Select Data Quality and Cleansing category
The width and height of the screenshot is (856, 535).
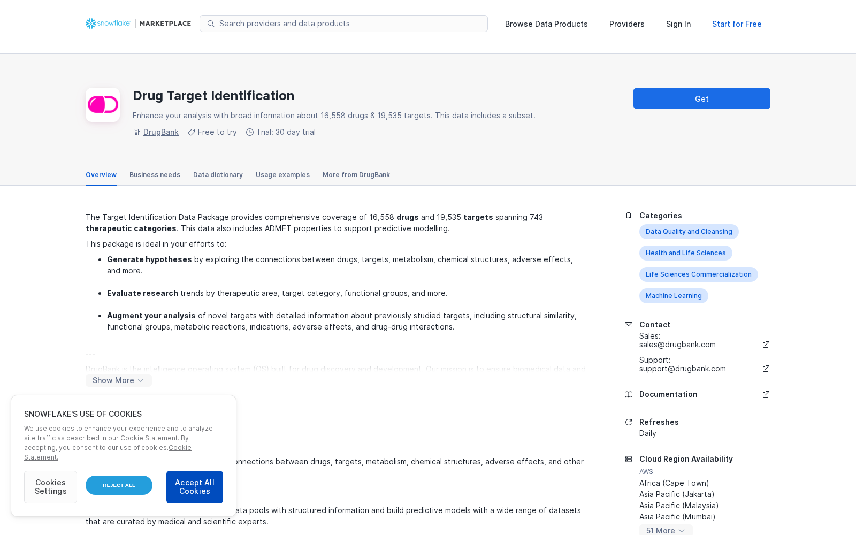[x=689, y=232]
